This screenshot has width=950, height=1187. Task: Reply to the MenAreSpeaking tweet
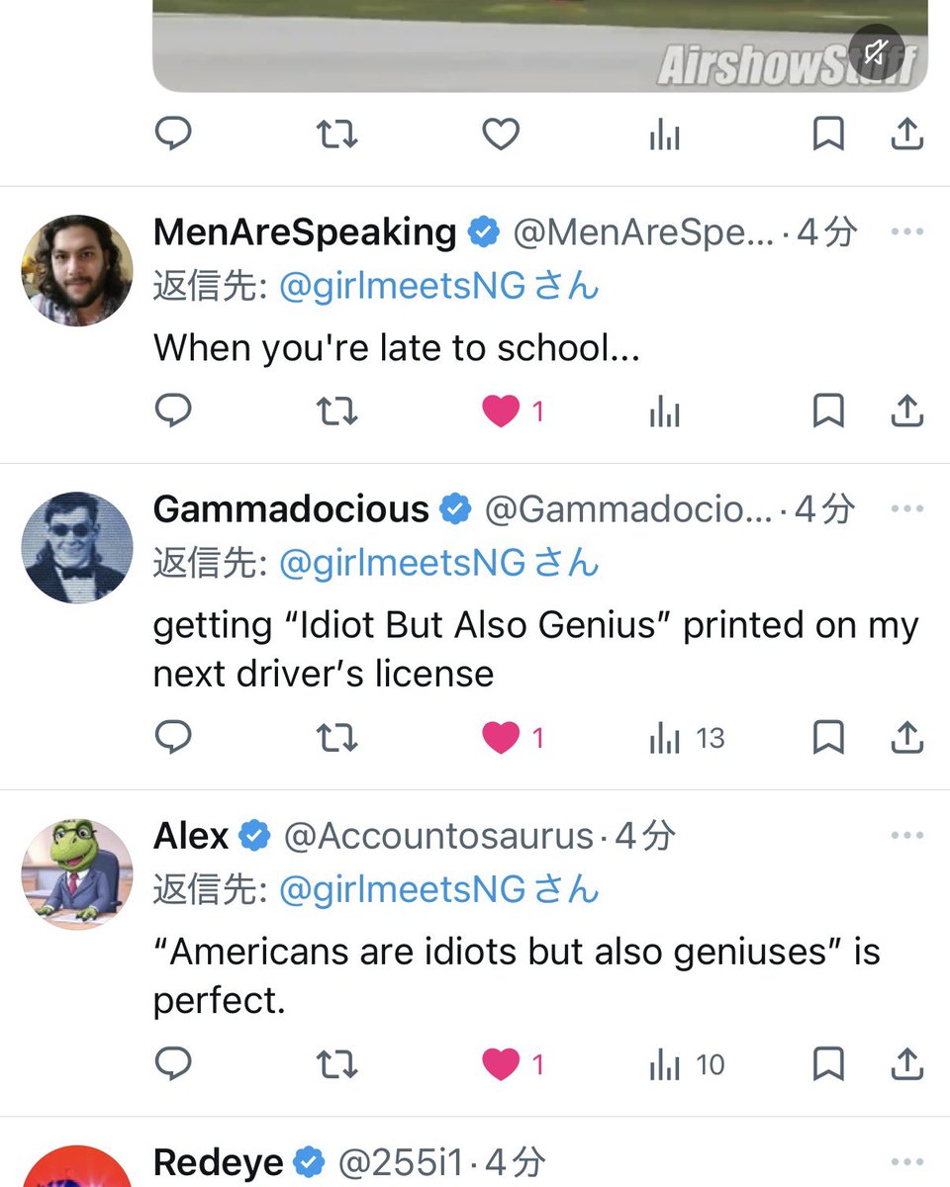tap(174, 411)
